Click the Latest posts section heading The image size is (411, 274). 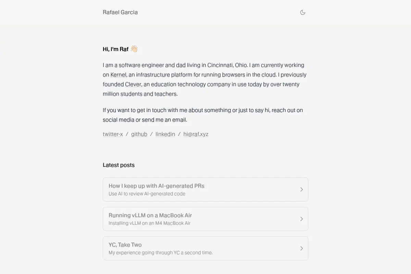pyautogui.click(x=119, y=165)
